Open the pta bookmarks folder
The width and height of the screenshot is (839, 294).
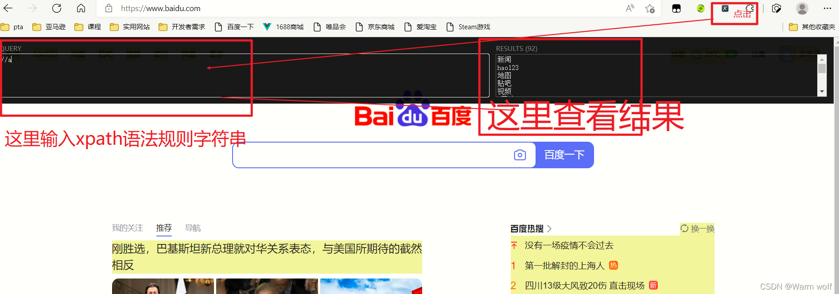point(12,27)
